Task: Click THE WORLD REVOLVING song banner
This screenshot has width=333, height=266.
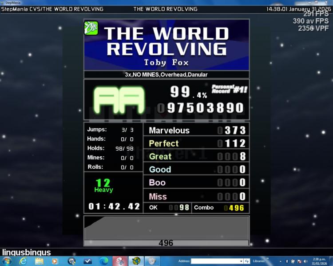Action: [166, 45]
